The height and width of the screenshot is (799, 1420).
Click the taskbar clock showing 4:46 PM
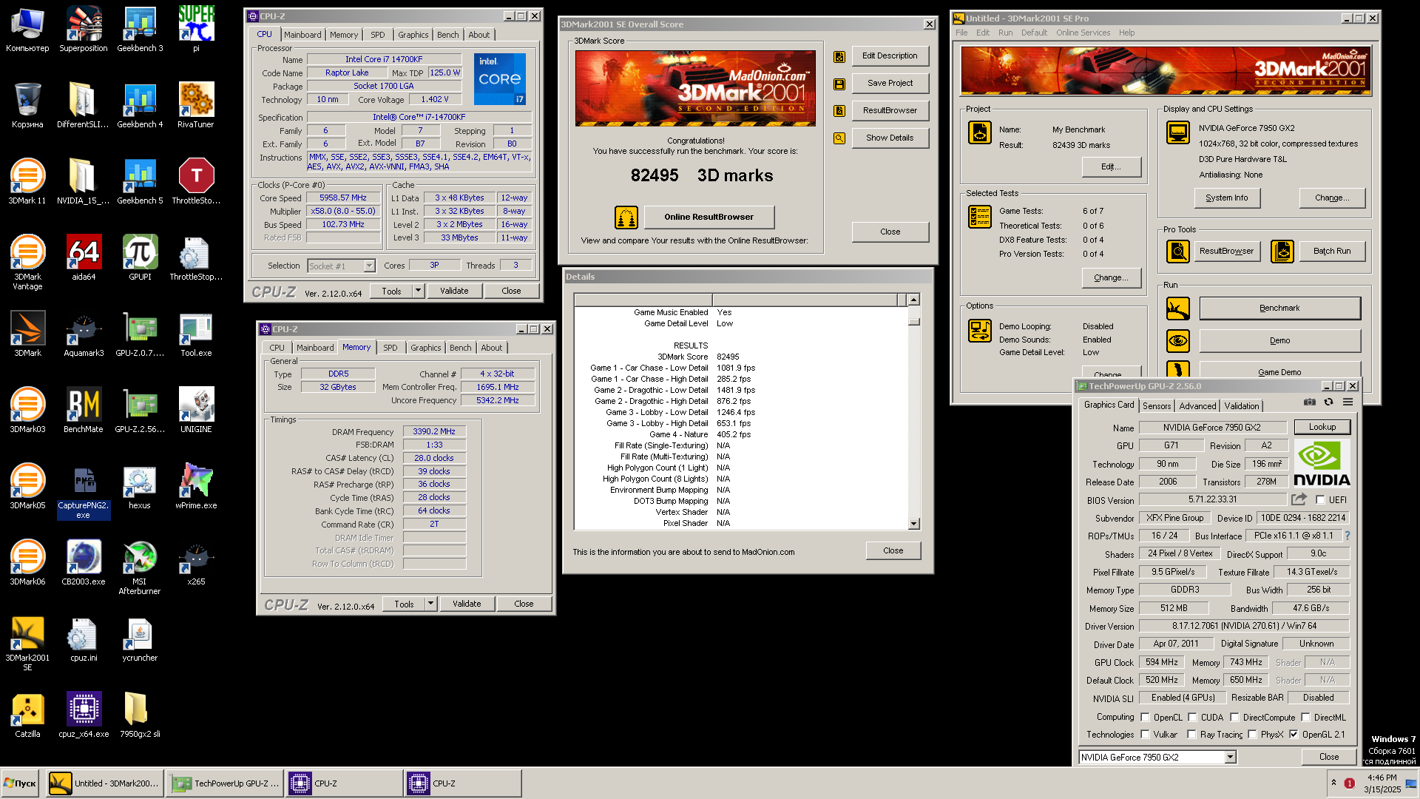pos(1382,778)
